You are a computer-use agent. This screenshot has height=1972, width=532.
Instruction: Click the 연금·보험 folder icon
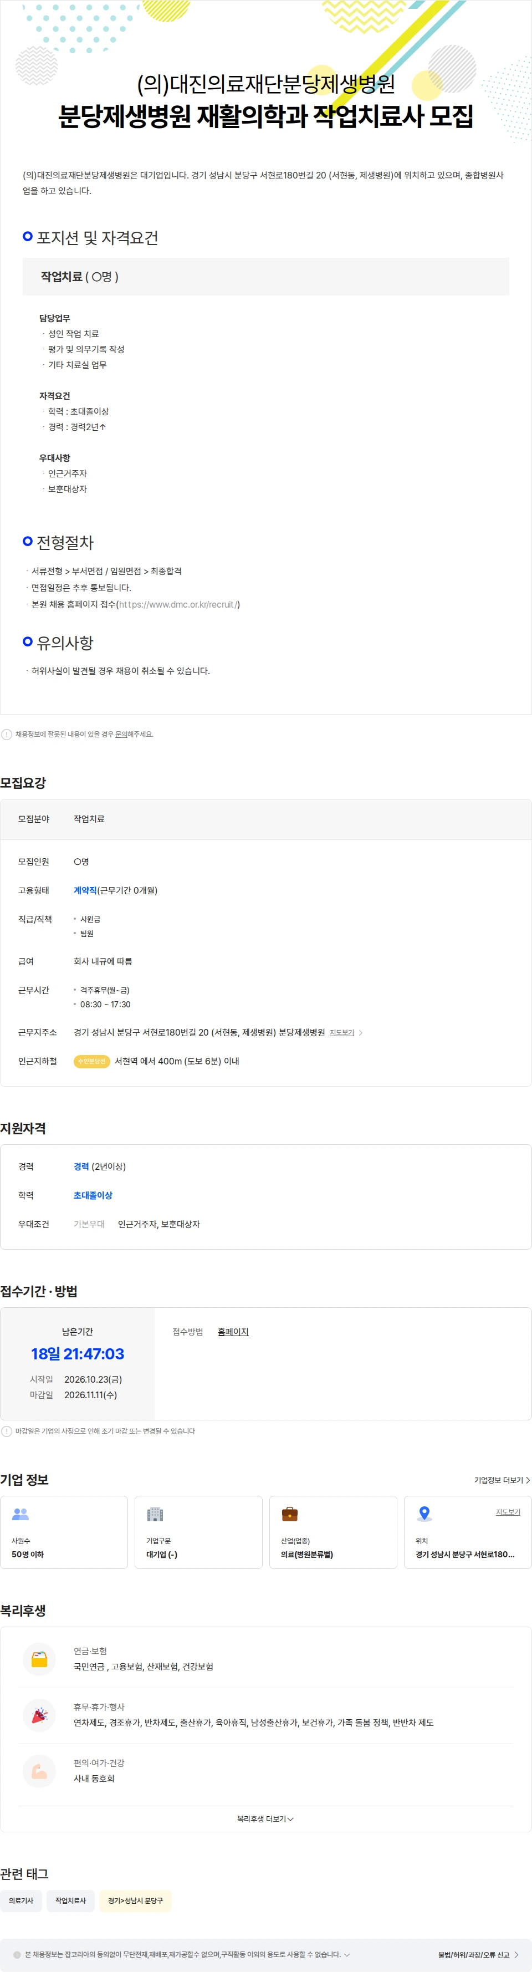pos(39,1659)
